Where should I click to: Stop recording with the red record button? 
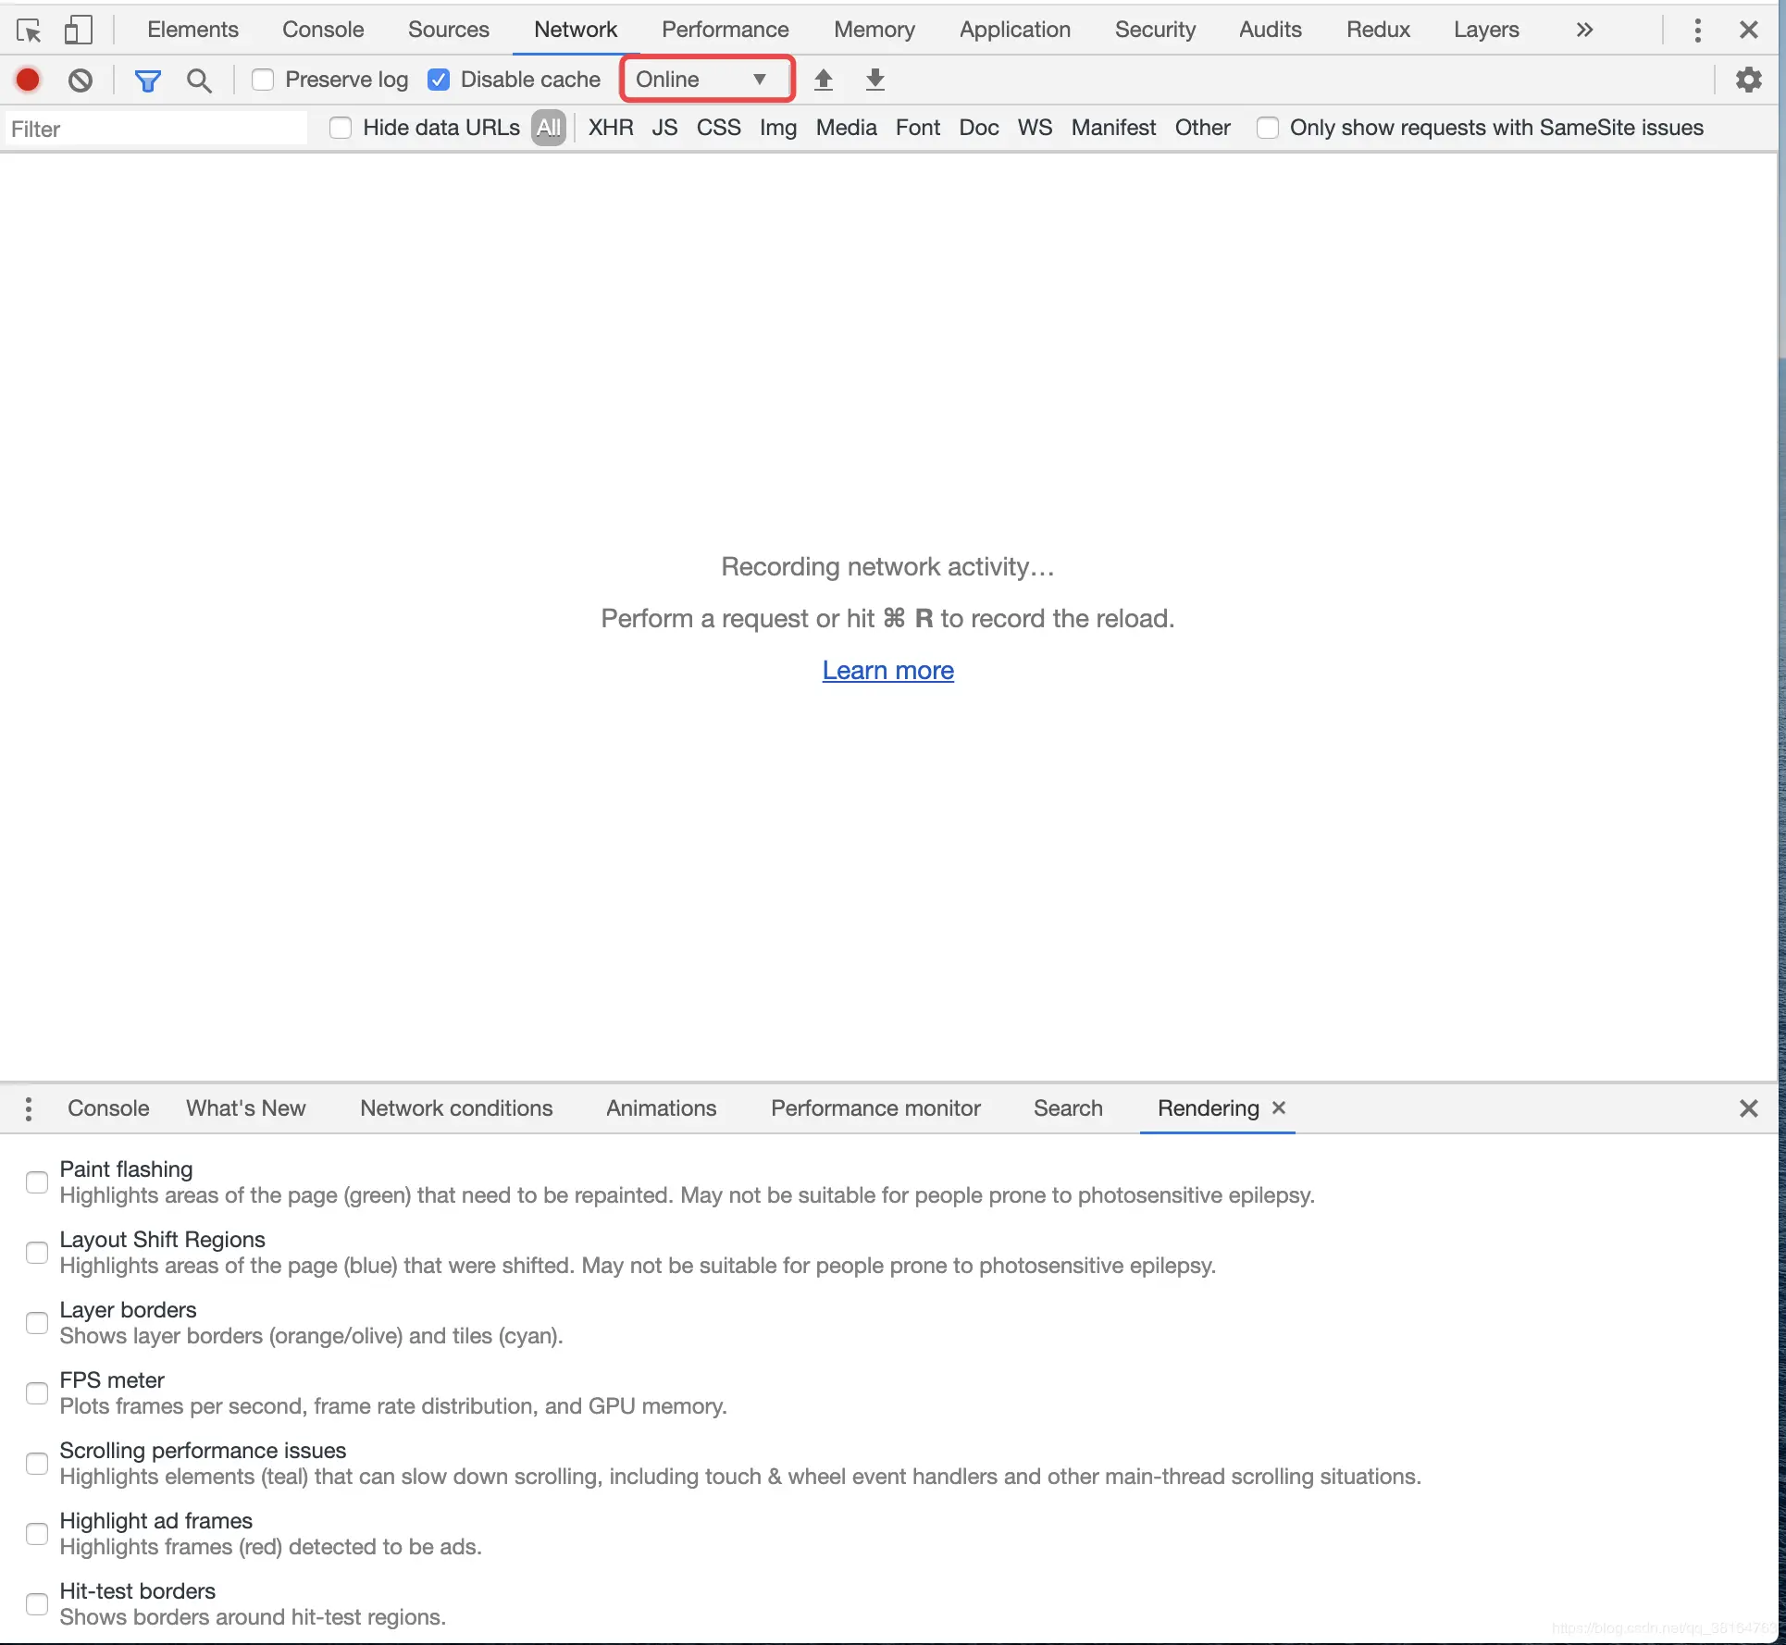tap(28, 80)
